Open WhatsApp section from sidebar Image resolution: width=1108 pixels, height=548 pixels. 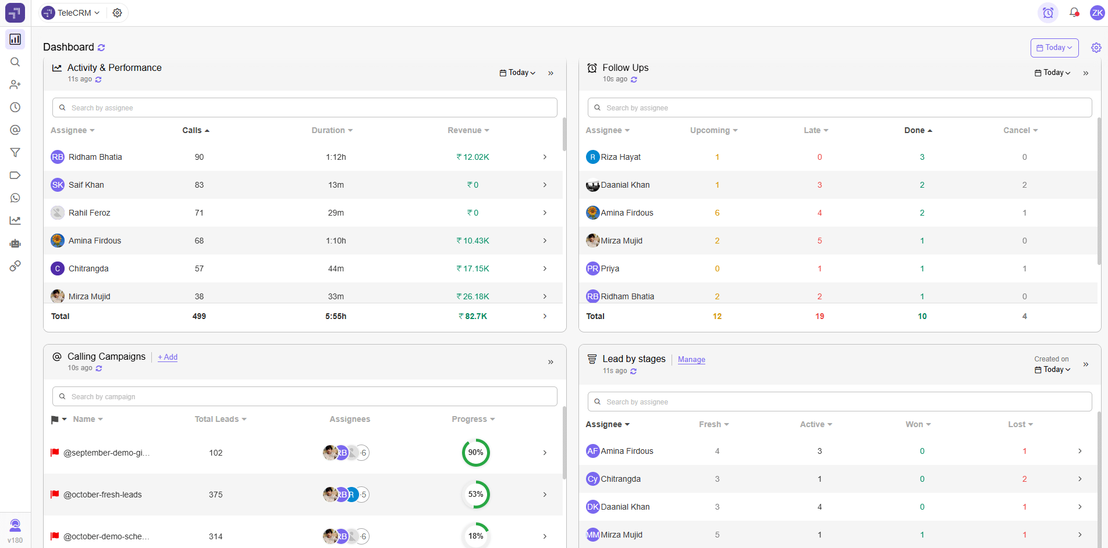pos(15,198)
